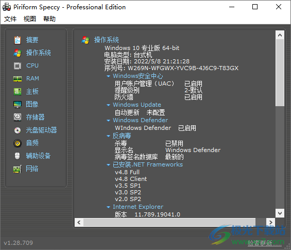Click the monitor icon for 图像
This screenshot has width=291, height=250.
coord(18,105)
